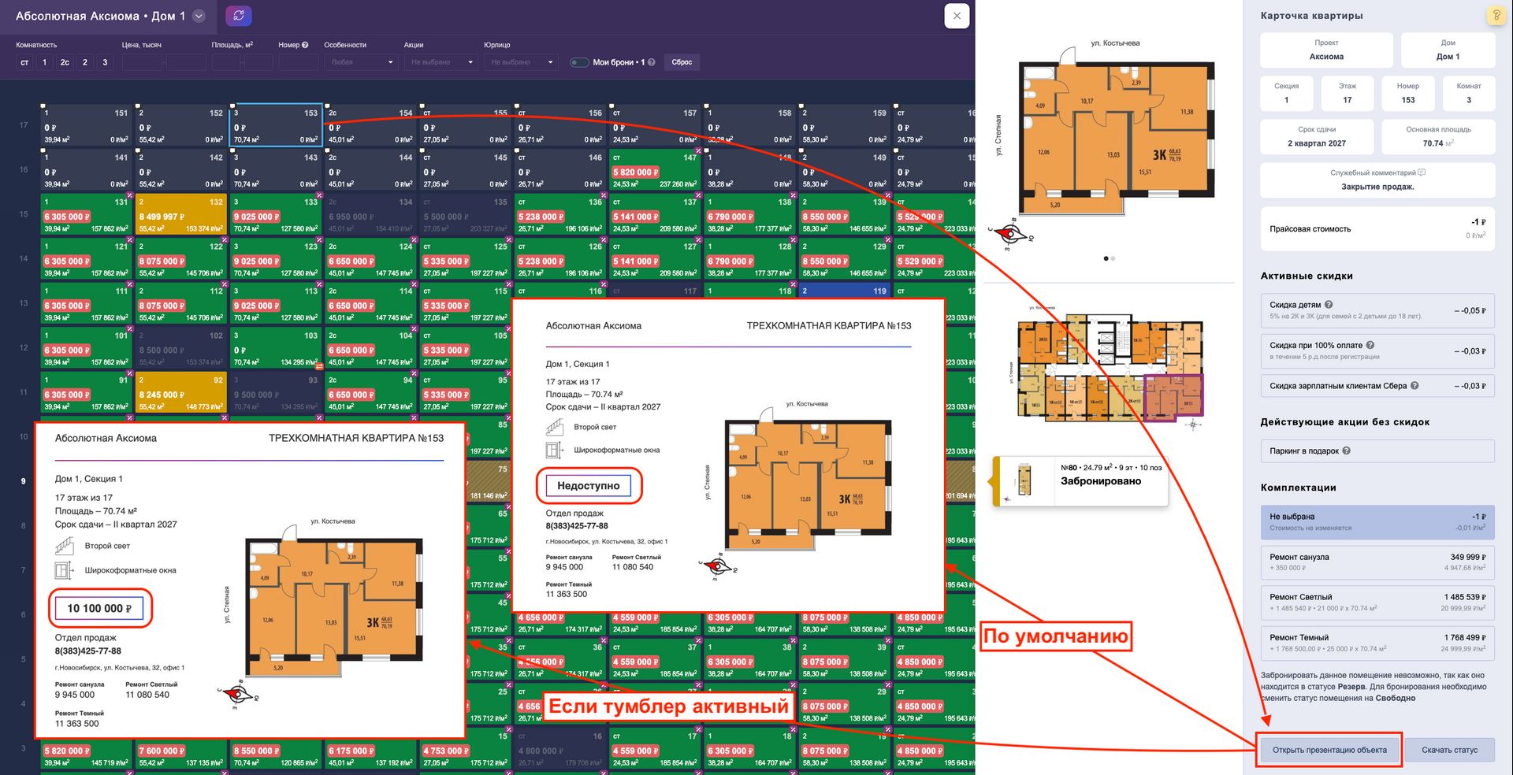Click the Срок сдачи '2 квартал 2027' card
The height and width of the screenshot is (775, 1513).
click(1317, 136)
